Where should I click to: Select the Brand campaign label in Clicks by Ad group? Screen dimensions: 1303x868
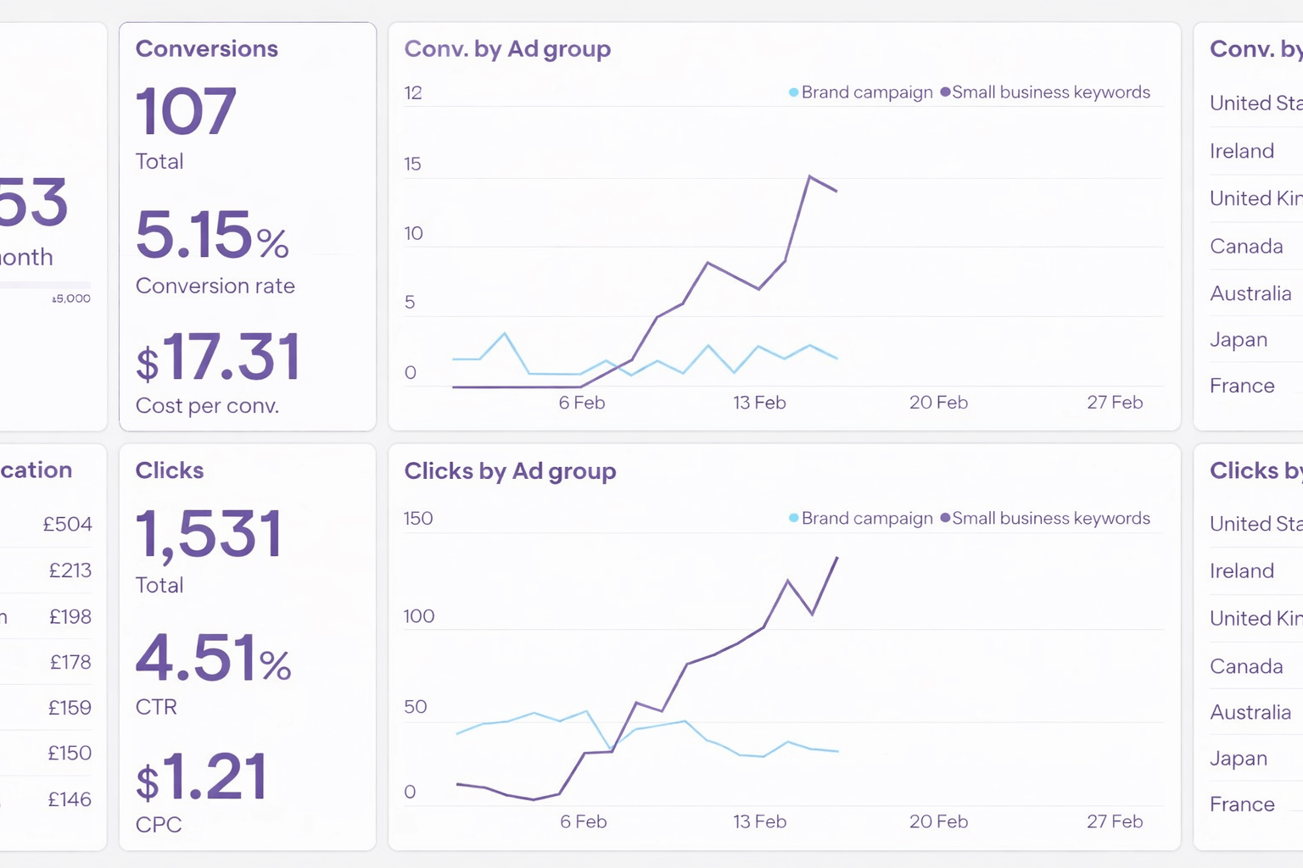[x=867, y=518]
